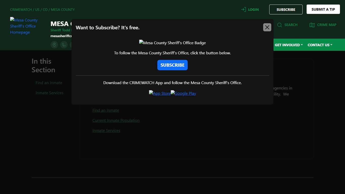The height and width of the screenshot is (194, 345).
Task: Open the Current Inmate Population link
Action: pos(116,120)
